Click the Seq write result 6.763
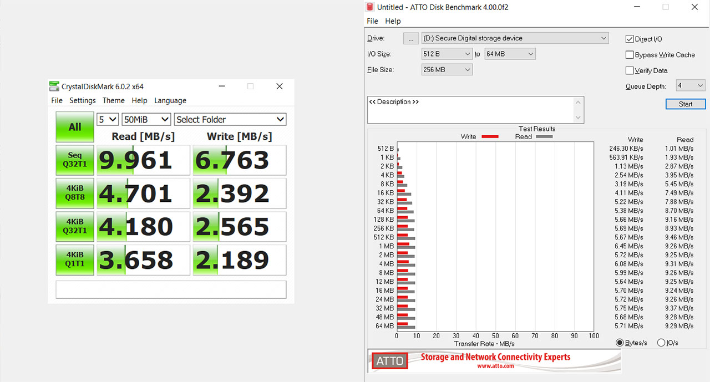The width and height of the screenshot is (710, 382). tap(240, 160)
